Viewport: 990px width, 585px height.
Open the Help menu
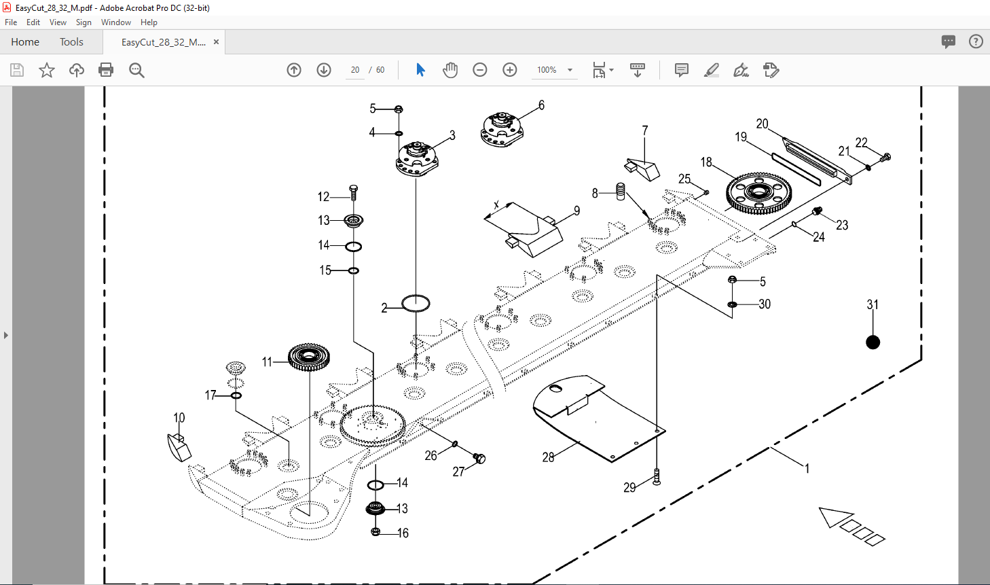[149, 22]
